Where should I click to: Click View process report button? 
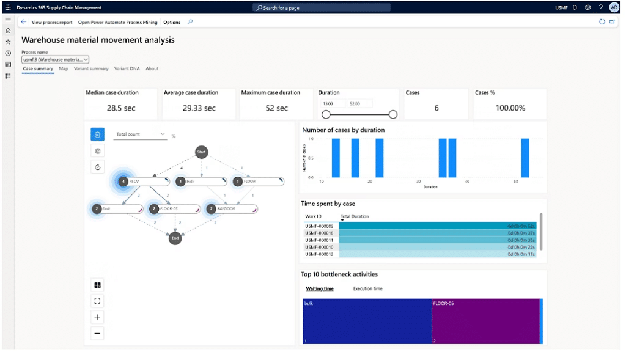tap(52, 22)
